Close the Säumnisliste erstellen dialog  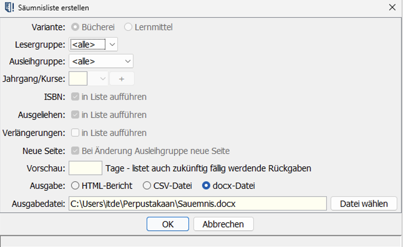pos(392,7)
